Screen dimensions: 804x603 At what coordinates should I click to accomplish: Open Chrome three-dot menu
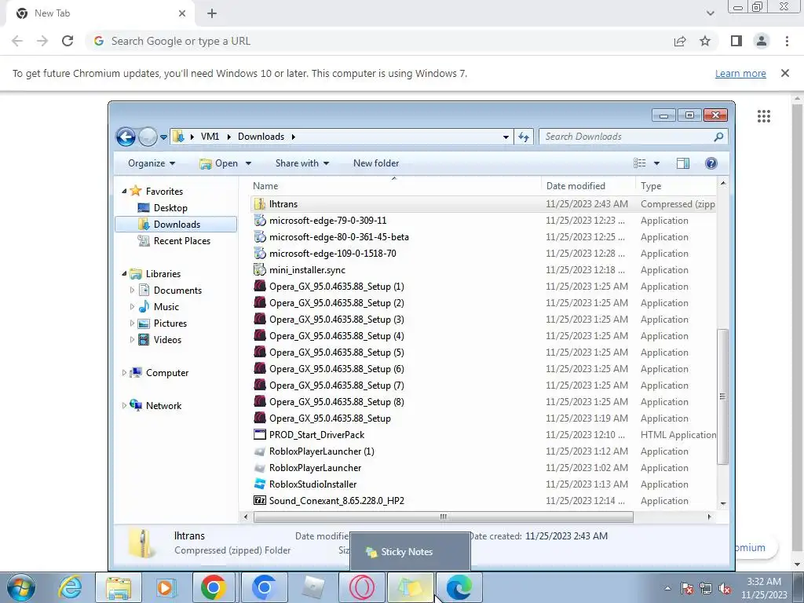[787, 41]
